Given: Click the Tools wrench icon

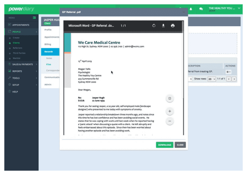Looking at the screenshot, I should pos(10,78).
